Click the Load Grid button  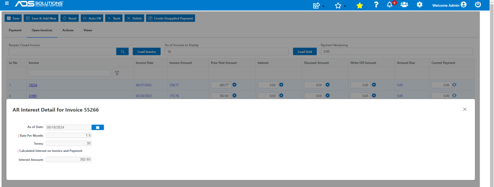pyautogui.click(x=305, y=51)
